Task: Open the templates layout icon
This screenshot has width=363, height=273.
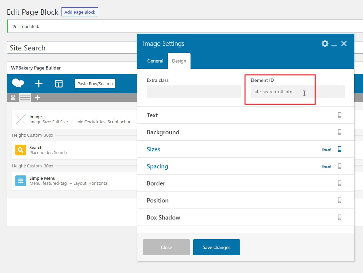Action: pos(59,84)
